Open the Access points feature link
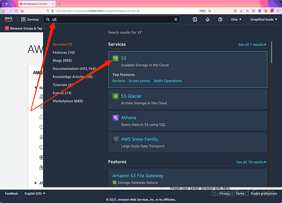This screenshot has width=282, height=203. [139, 81]
